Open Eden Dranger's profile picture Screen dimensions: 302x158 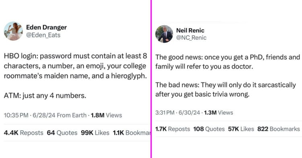pyautogui.click(x=13, y=31)
